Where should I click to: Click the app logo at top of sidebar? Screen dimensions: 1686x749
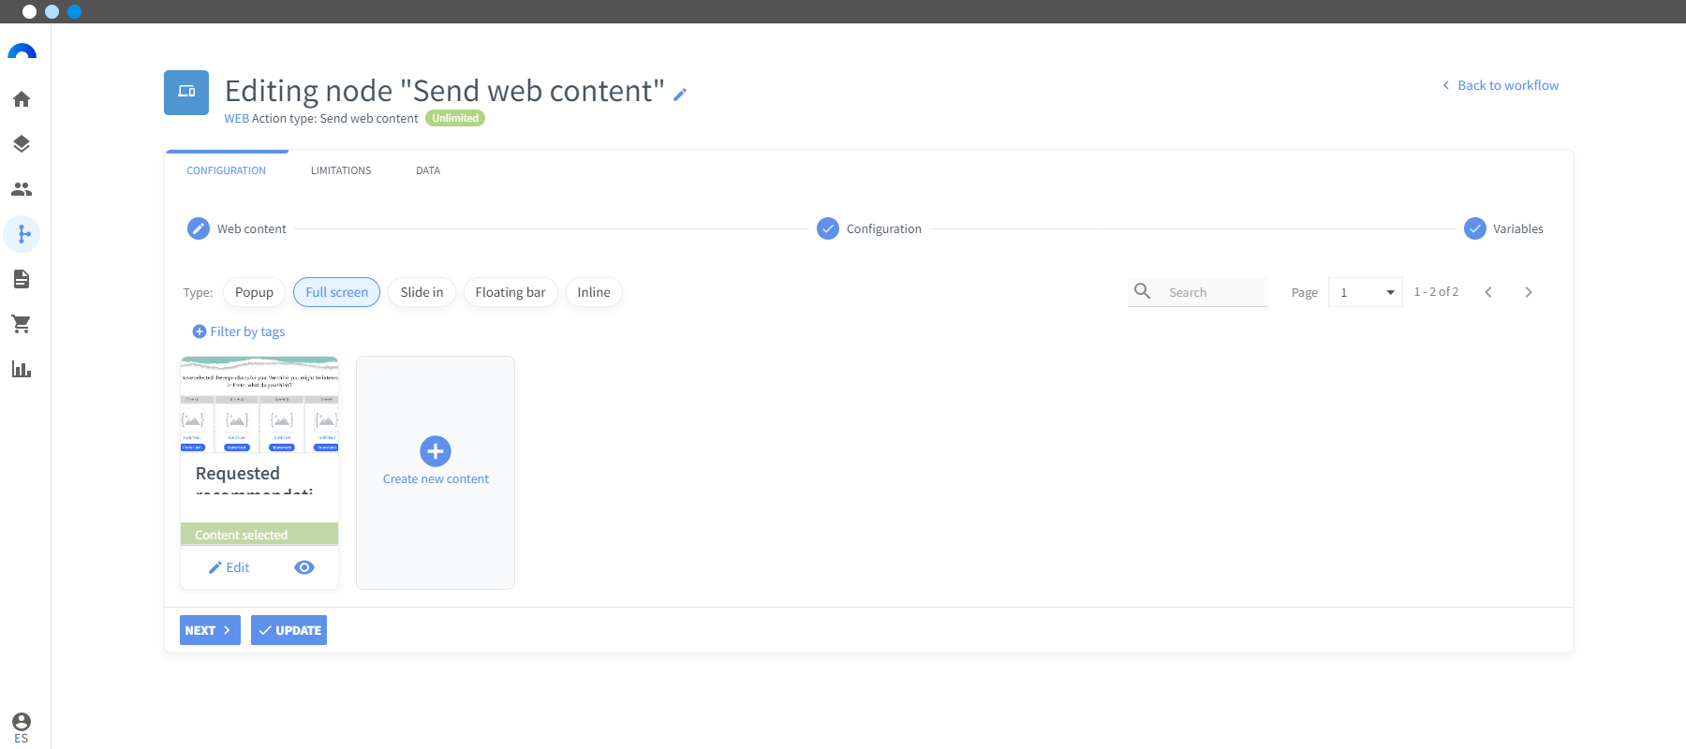pyautogui.click(x=22, y=52)
